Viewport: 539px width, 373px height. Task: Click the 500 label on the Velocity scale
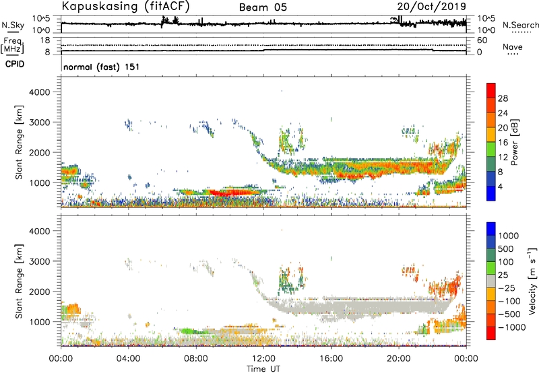tap(507, 248)
